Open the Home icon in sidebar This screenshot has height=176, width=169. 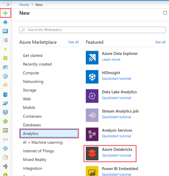pos(5,22)
